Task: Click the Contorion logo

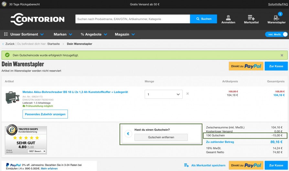Action: (37, 19)
